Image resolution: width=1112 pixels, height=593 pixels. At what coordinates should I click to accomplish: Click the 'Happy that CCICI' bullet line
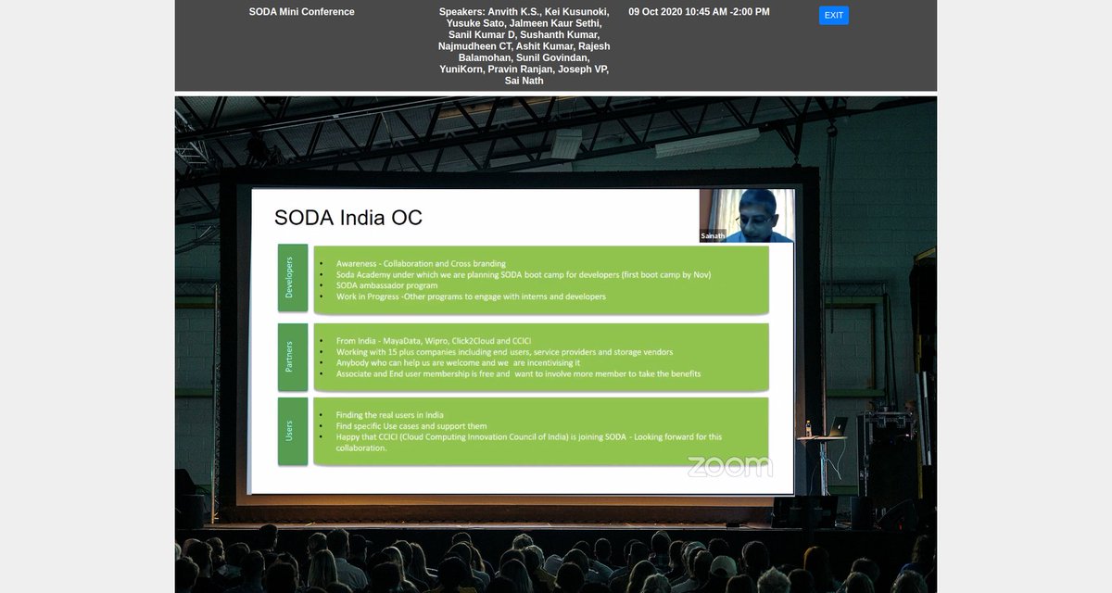tap(529, 442)
